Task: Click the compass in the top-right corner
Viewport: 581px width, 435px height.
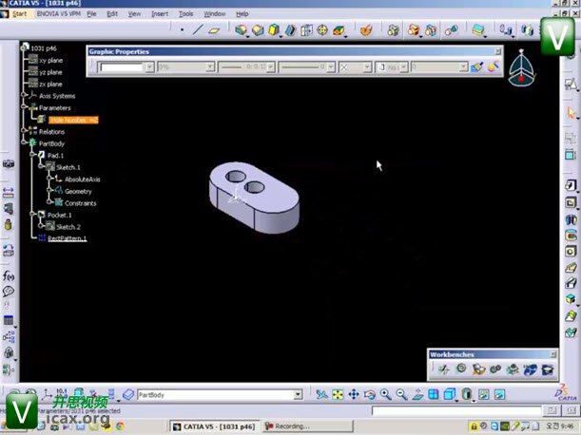Action: click(x=521, y=72)
